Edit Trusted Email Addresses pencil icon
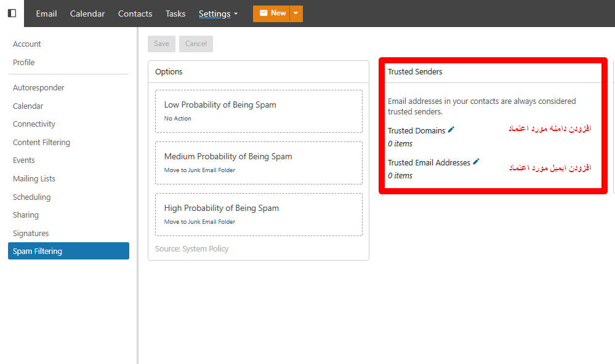The image size is (615, 364). [x=476, y=162]
